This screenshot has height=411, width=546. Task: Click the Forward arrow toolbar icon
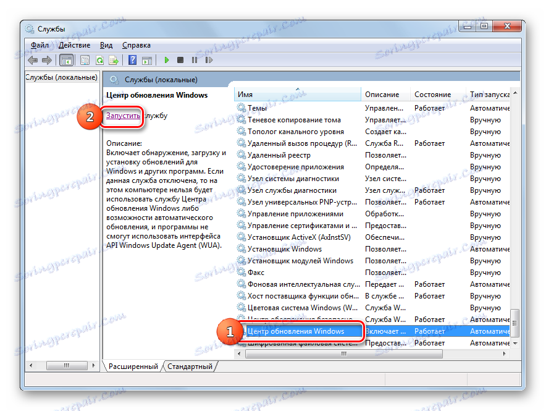click(47, 60)
